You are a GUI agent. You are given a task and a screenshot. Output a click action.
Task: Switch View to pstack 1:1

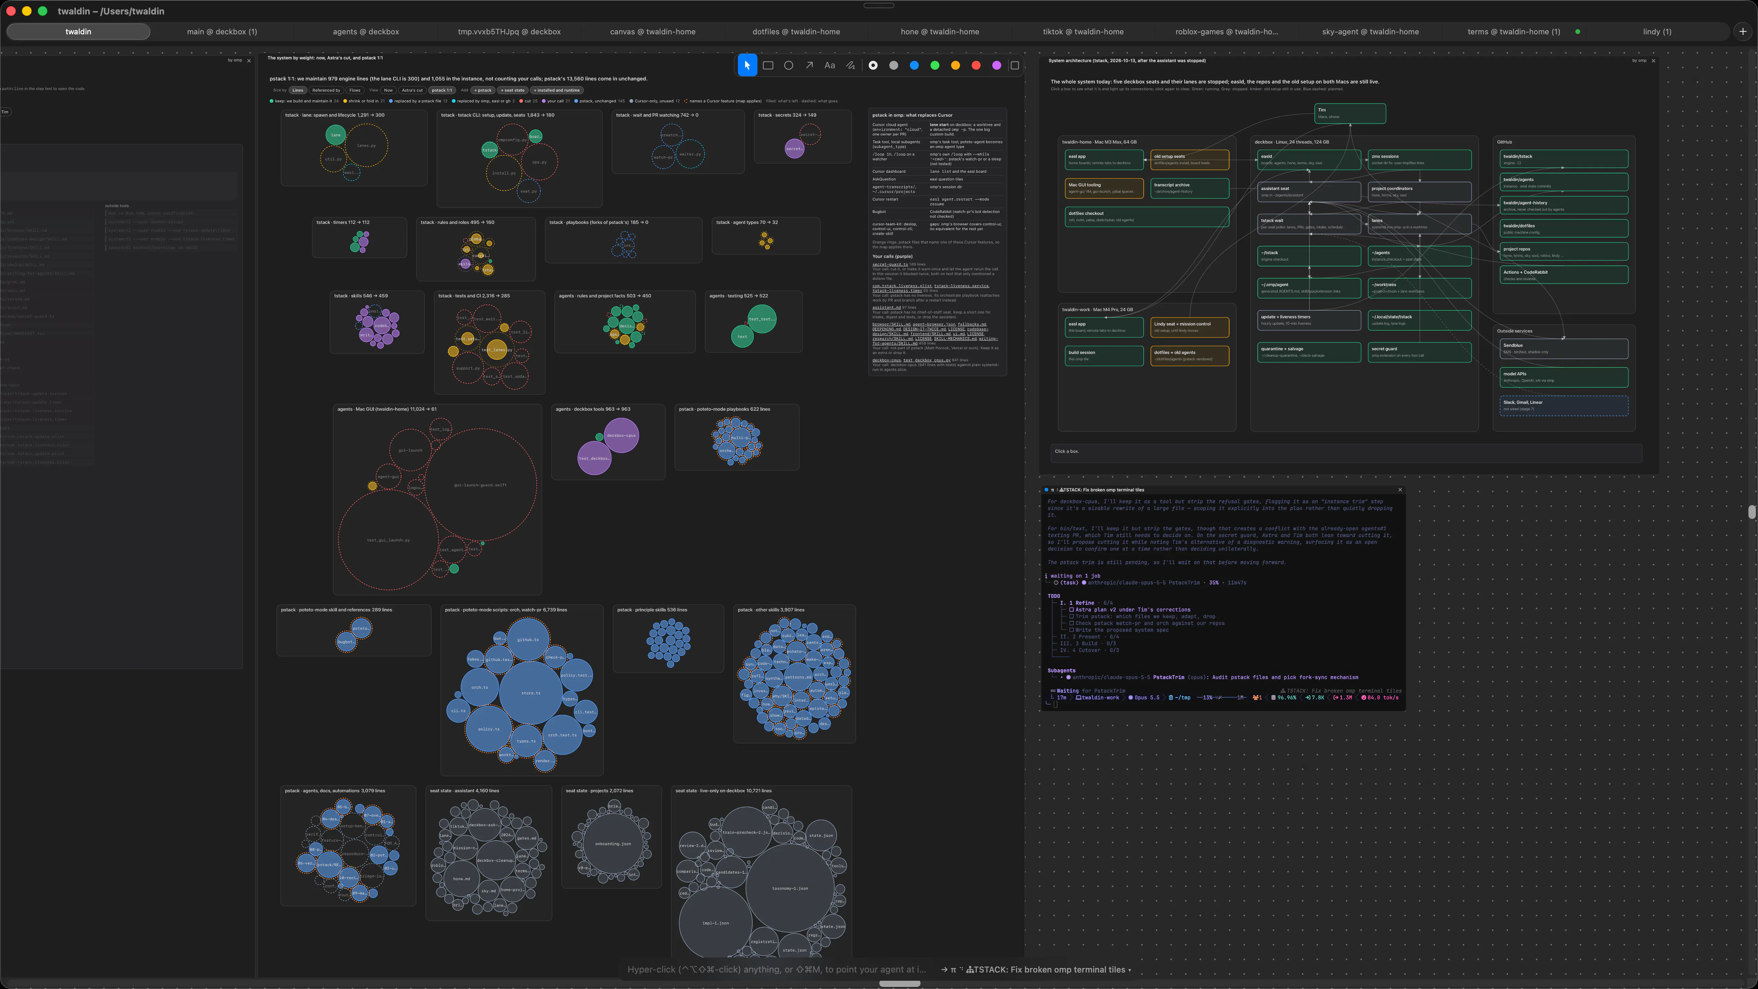pyautogui.click(x=442, y=90)
